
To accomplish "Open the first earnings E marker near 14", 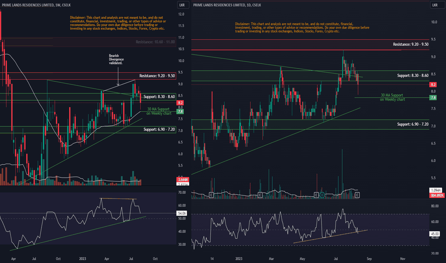I will pos(211,195).
